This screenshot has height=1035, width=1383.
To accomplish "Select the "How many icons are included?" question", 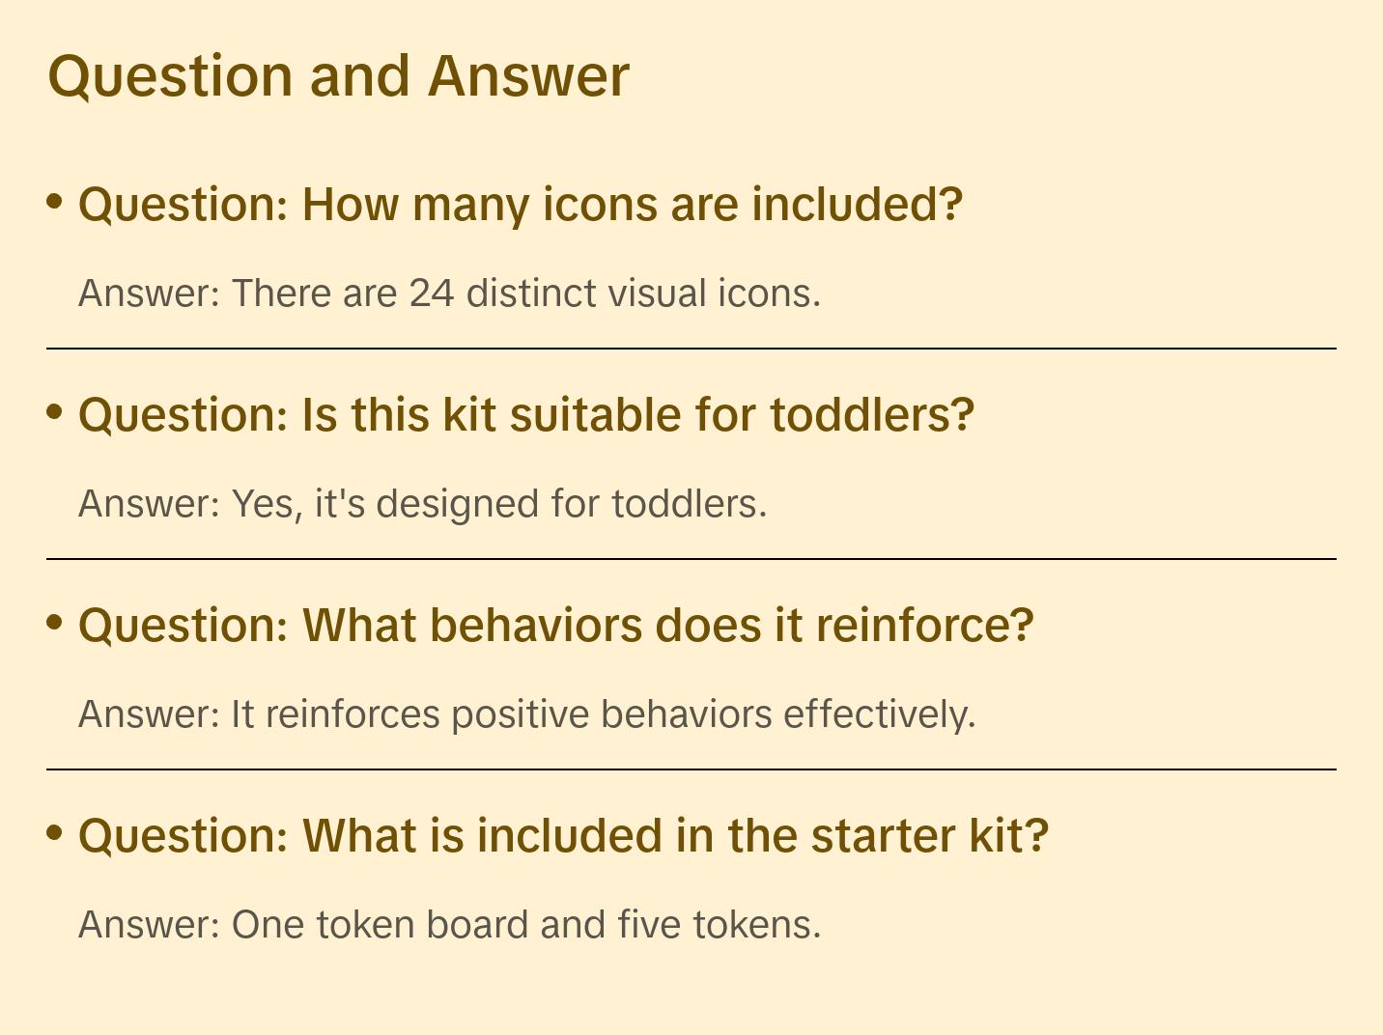I will 521,204.
